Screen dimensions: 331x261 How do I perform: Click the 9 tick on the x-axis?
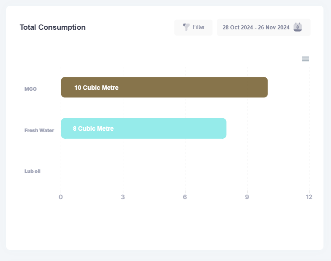tap(247, 197)
